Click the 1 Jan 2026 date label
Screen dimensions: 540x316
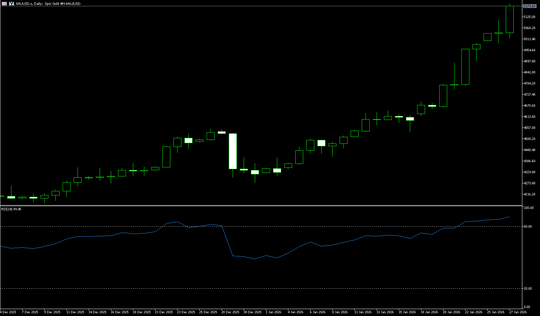coord(273,312)
